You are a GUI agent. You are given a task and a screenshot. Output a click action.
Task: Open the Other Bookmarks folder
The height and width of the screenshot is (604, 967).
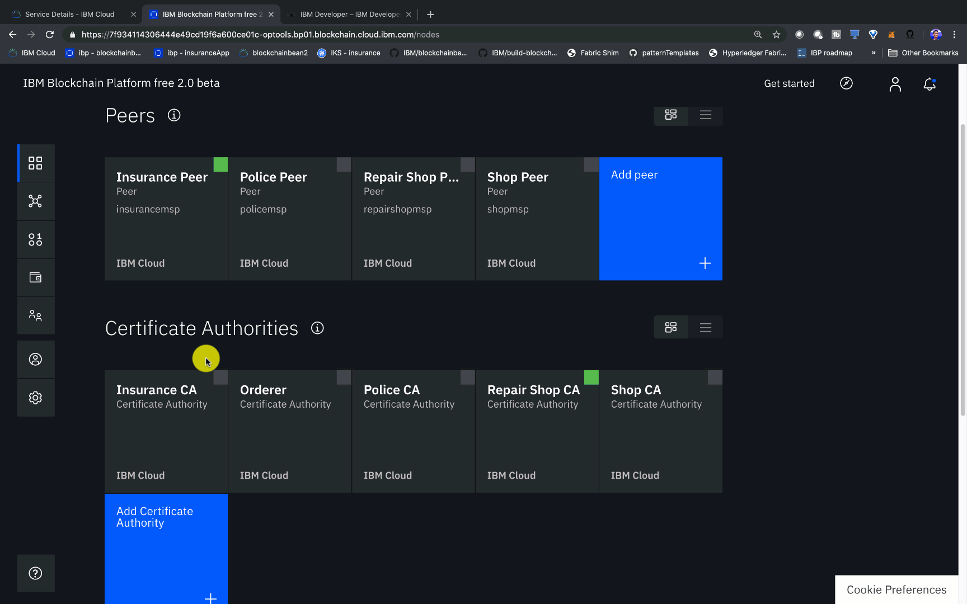(x=923, y=53)
